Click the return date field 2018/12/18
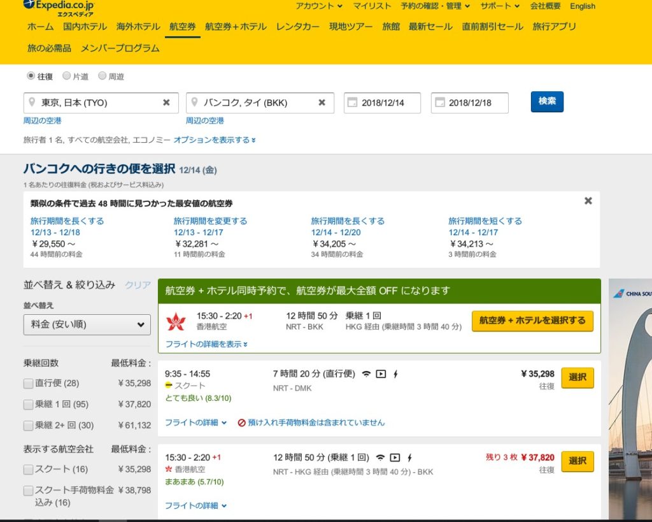The image size is (652, 522). coord(469,103)
